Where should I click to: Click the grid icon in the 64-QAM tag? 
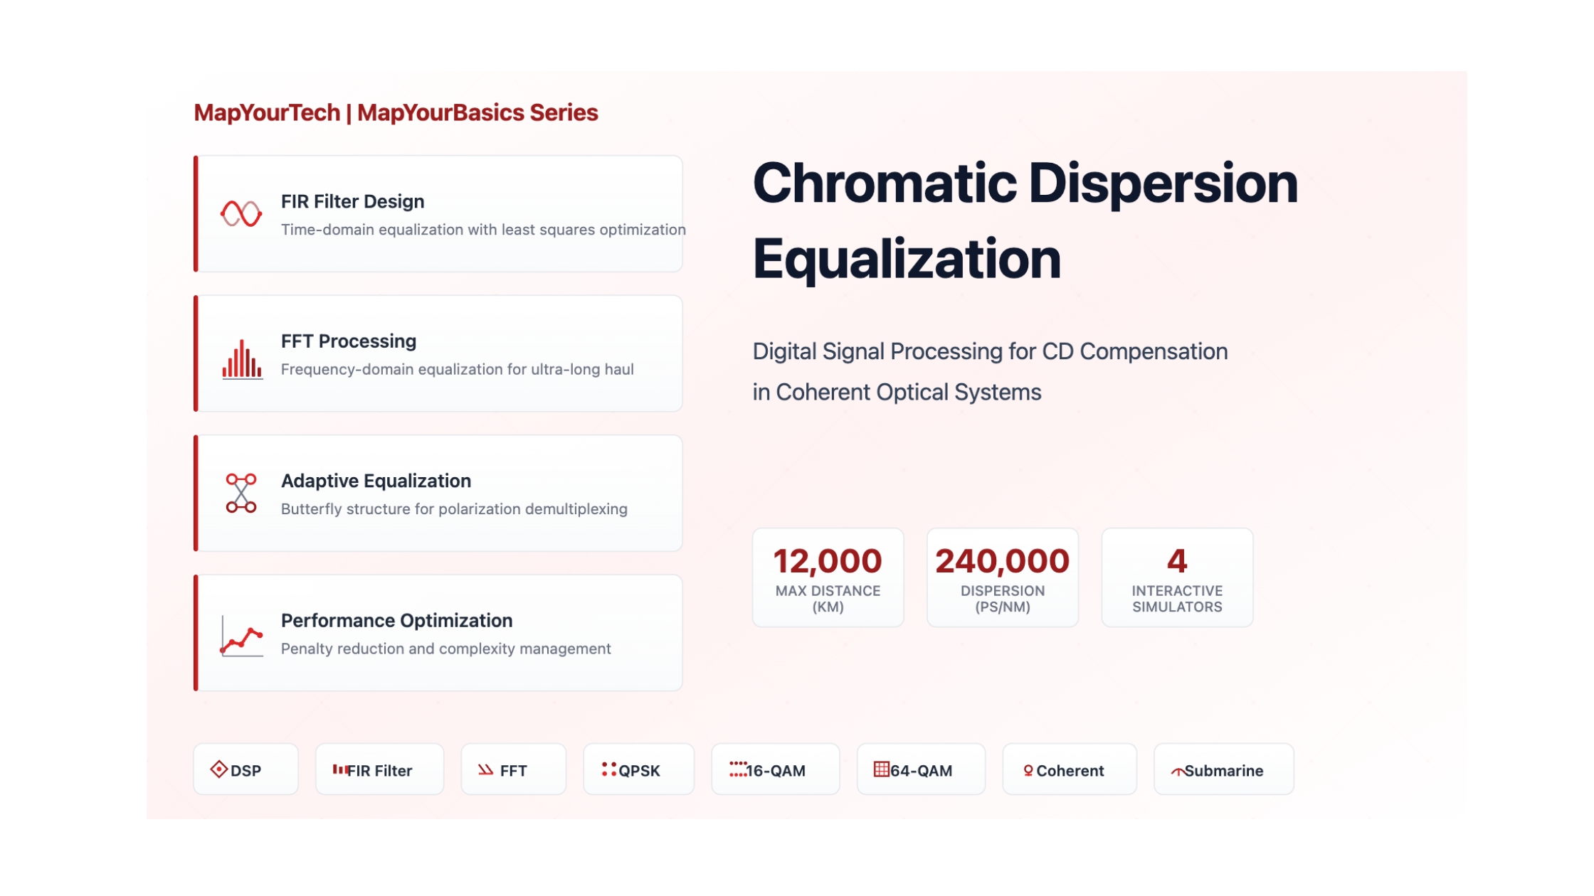point(881,769)
